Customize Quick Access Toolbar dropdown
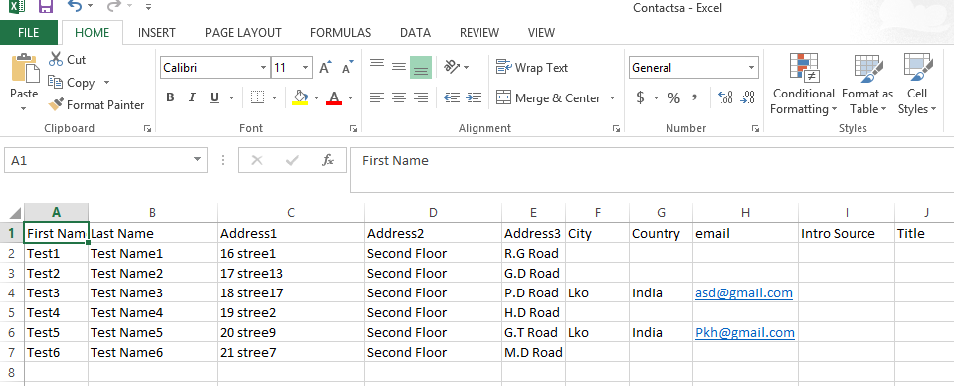Viewport: 954px width, 386px height. tap(149, 7)
